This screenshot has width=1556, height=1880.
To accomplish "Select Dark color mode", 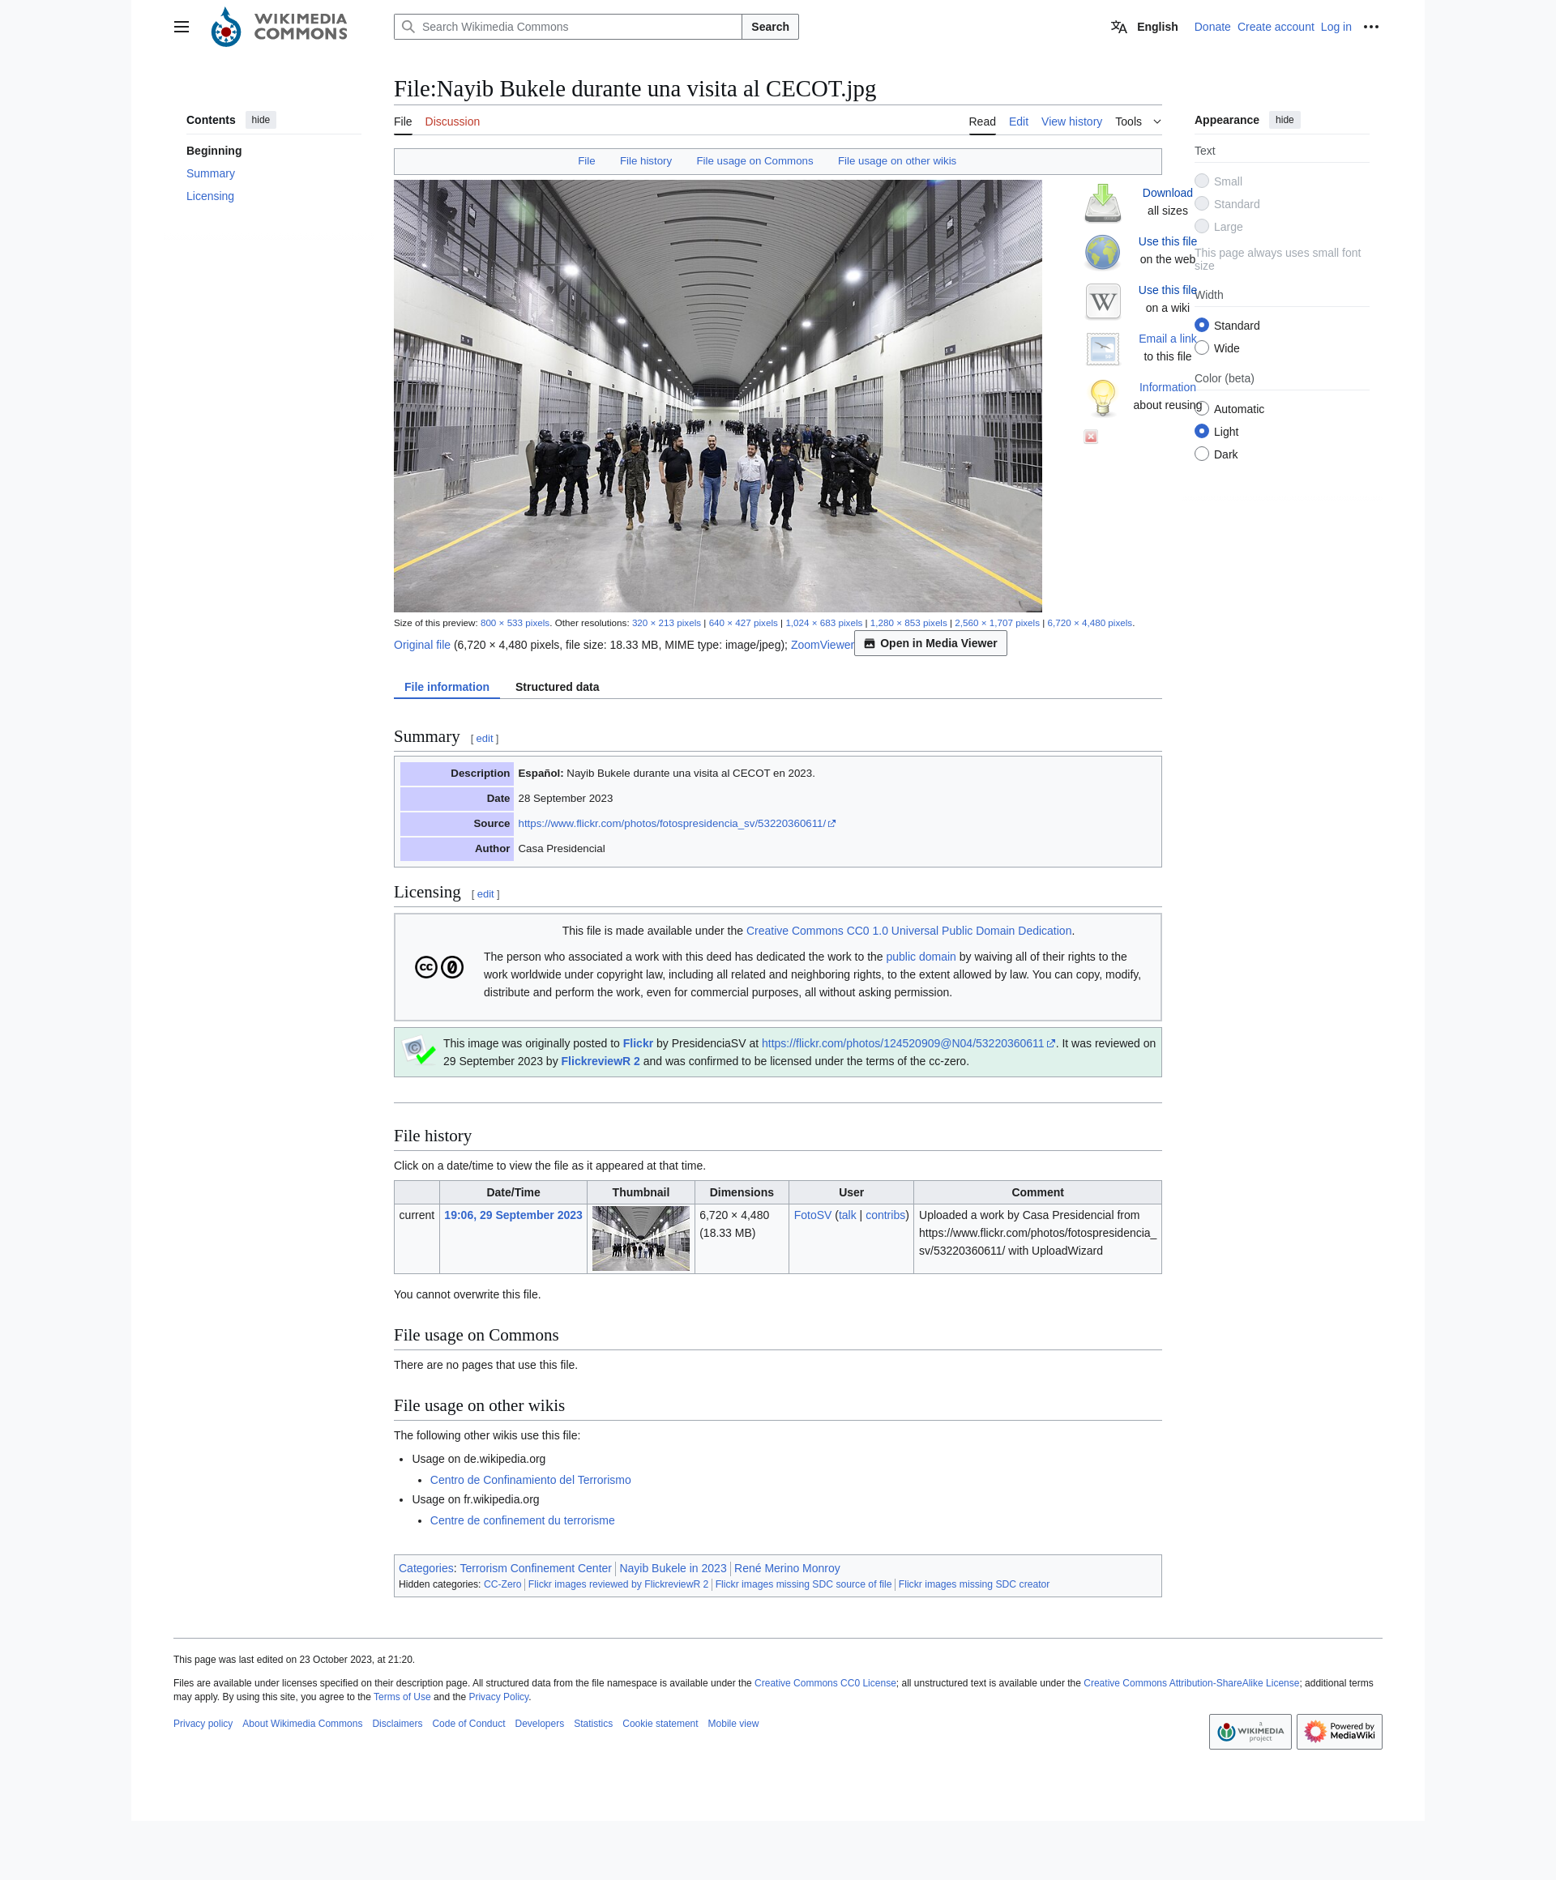I will pyautogui.click(x=1201, y=454).
